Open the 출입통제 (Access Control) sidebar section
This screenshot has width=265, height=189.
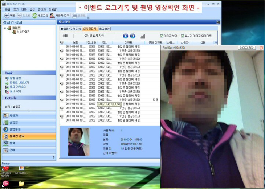pyautogui.click(x=28, y=129)
